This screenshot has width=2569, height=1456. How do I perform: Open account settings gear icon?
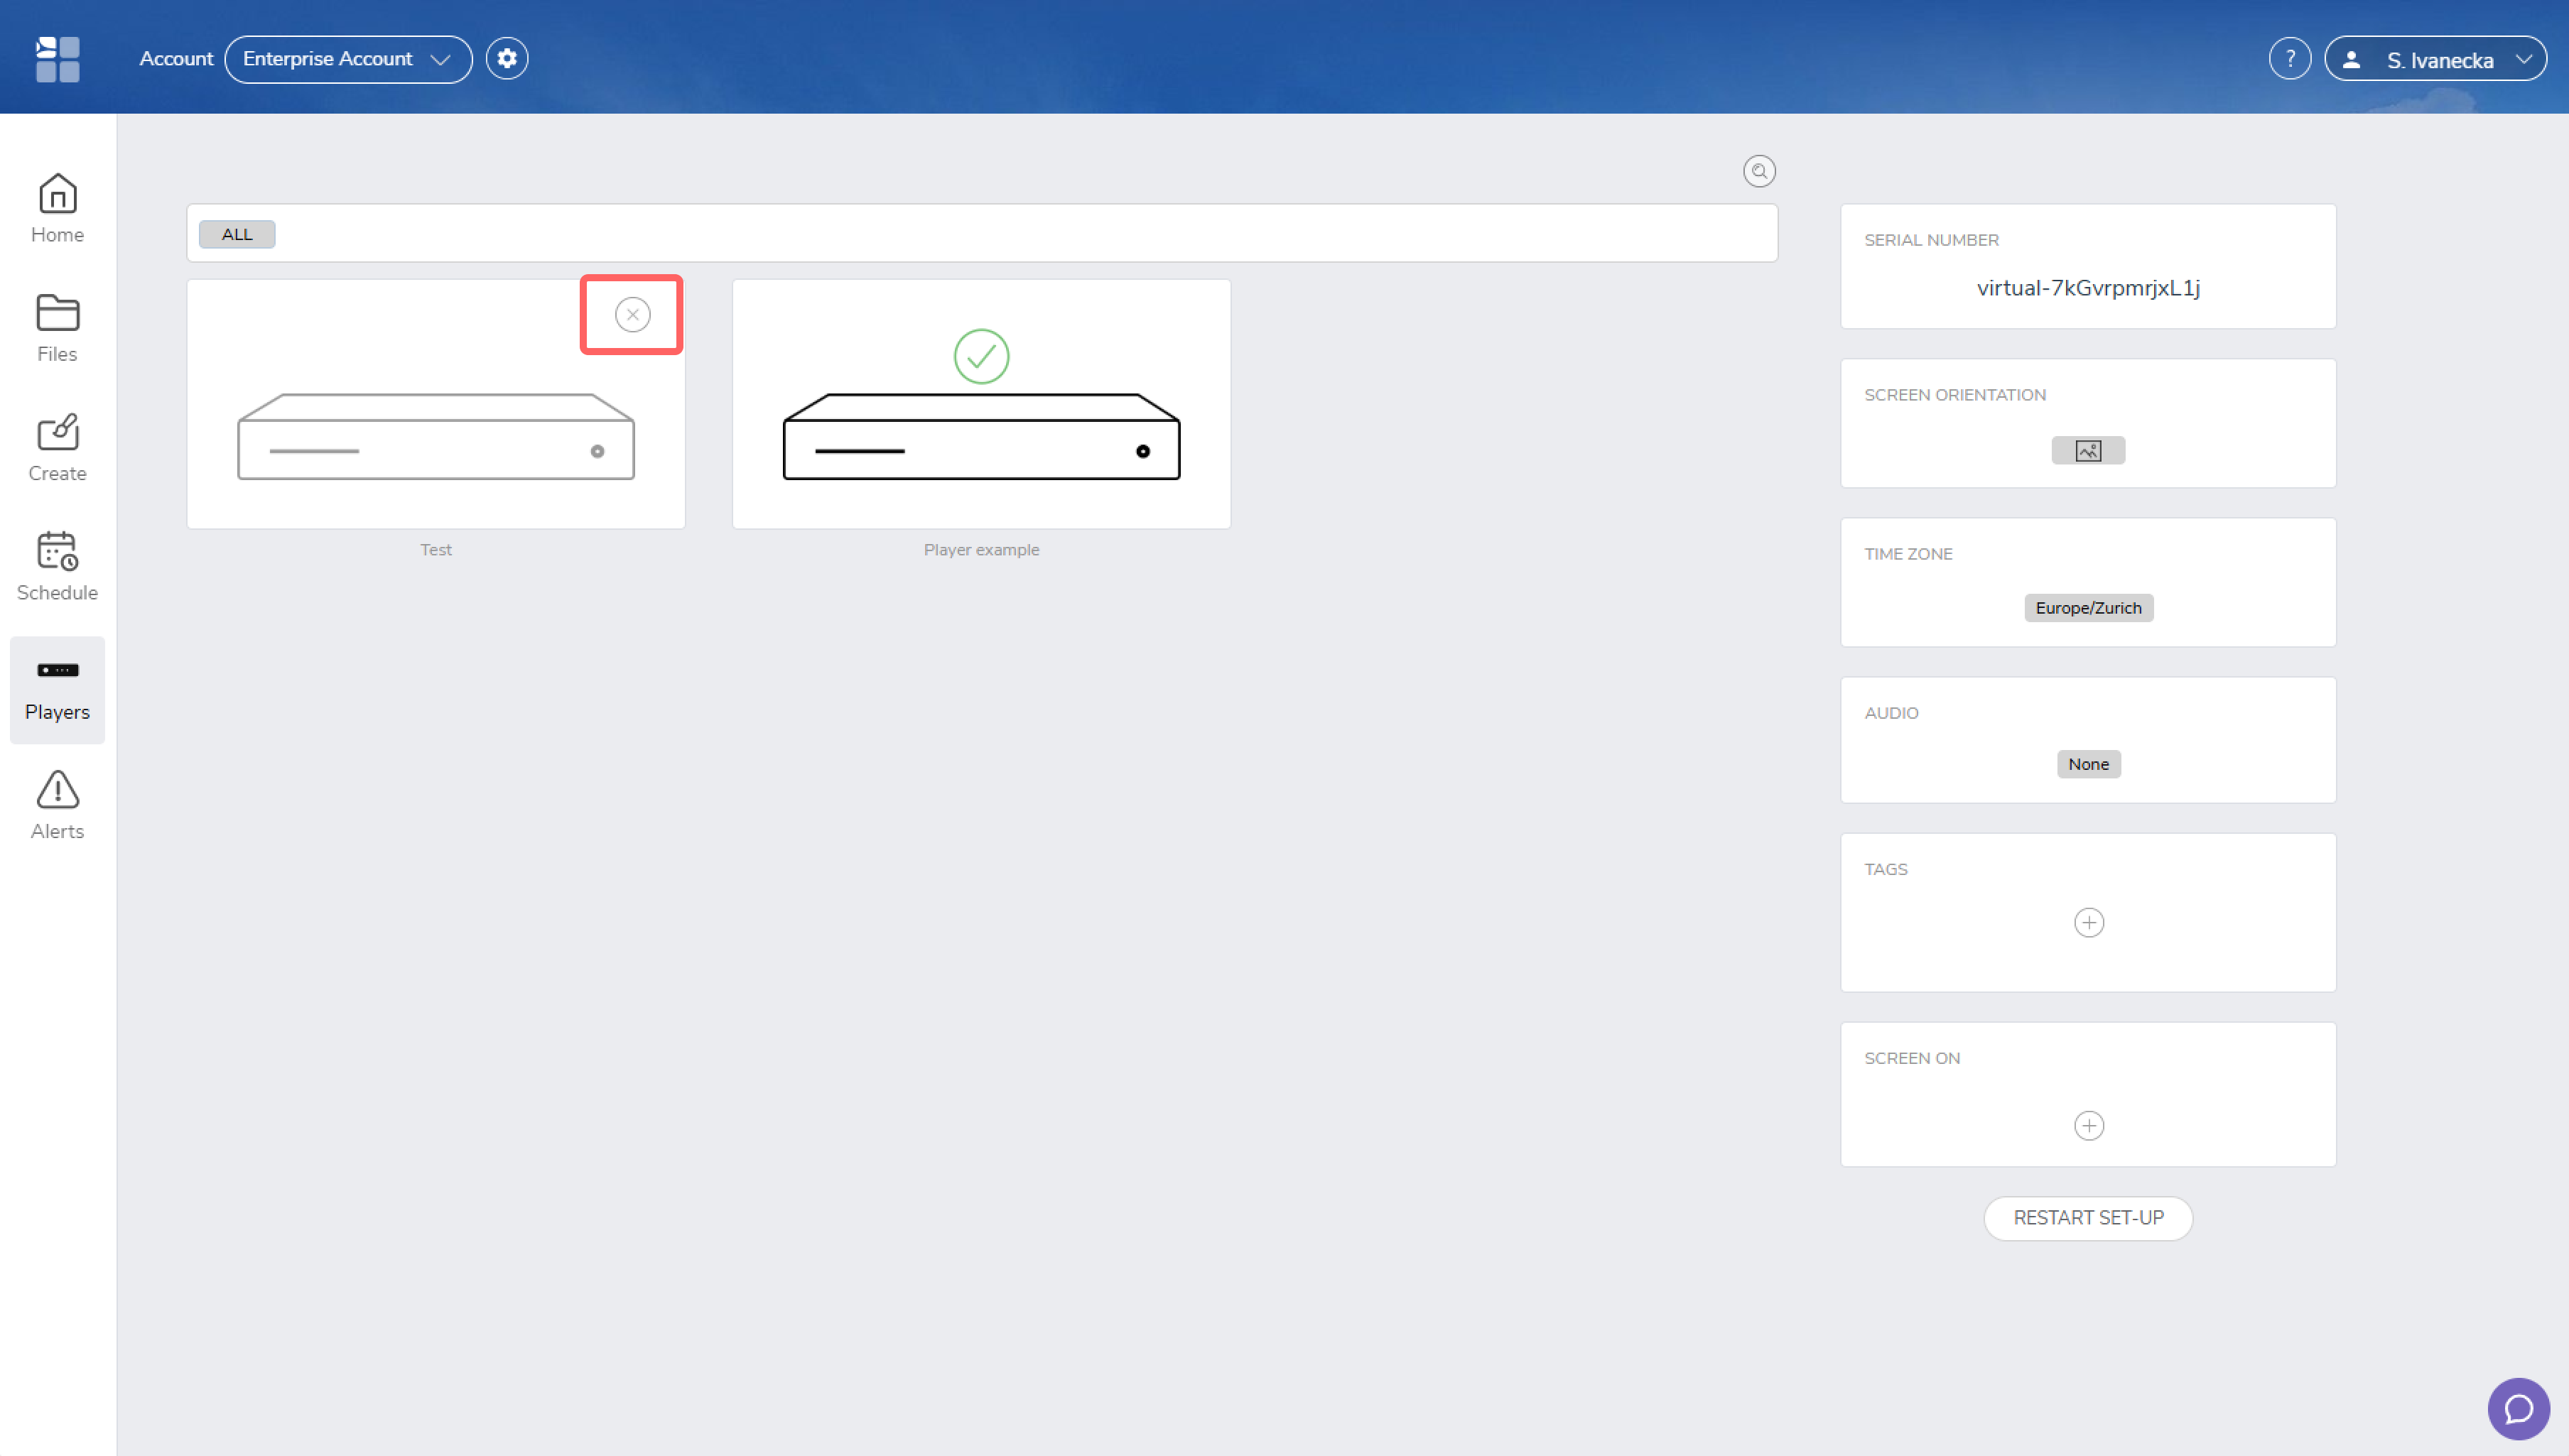click(x=507, y=59)
